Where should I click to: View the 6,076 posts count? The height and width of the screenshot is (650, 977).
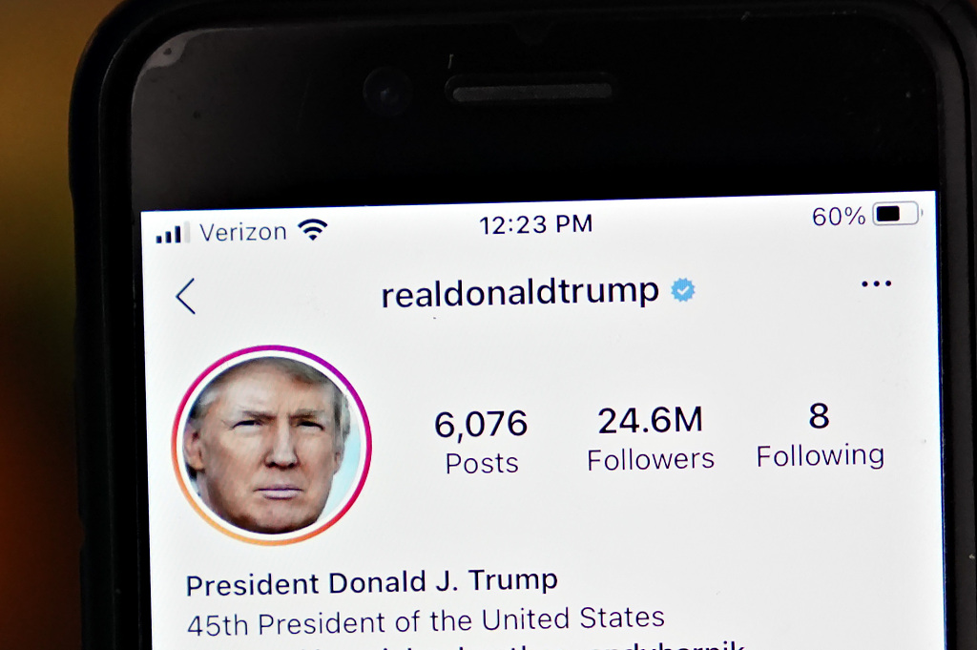481,442
